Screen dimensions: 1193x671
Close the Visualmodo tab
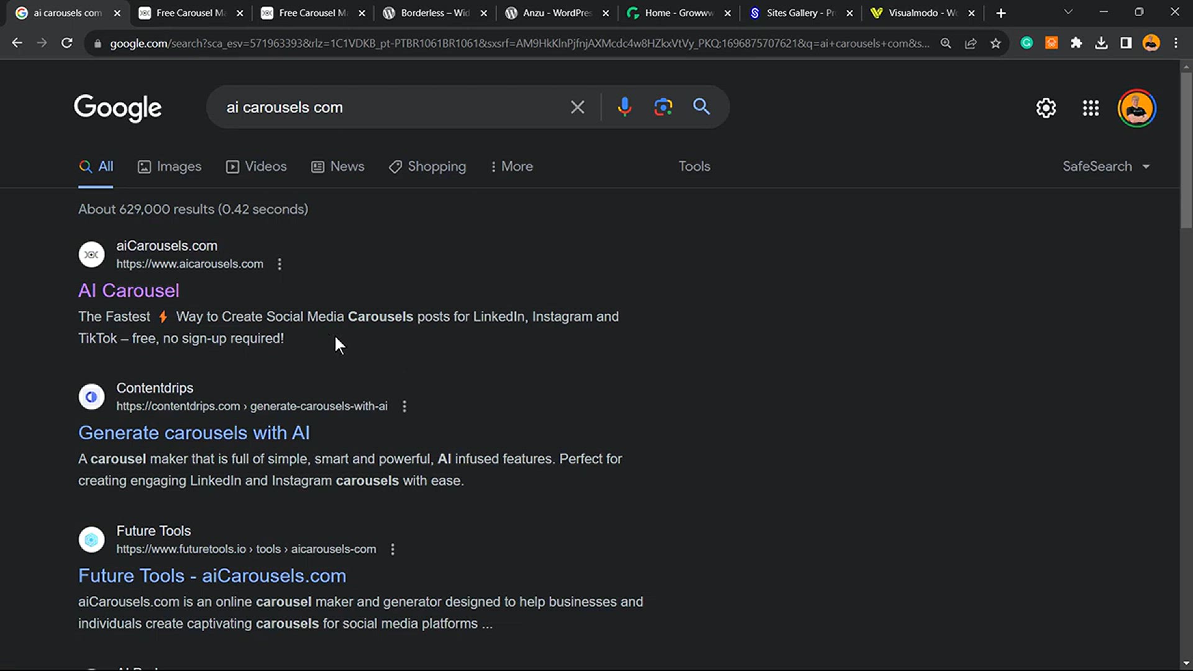point(971,13)
